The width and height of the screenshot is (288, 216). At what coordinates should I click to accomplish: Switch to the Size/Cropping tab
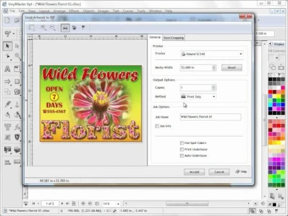(x=173, y=38)
